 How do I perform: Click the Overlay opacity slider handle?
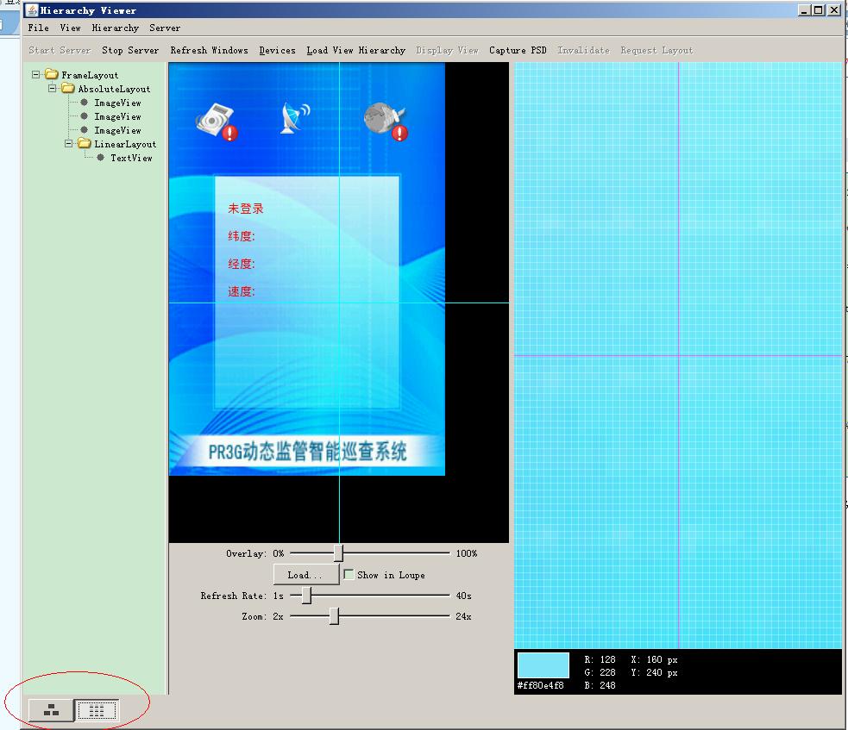pos(338,552)
